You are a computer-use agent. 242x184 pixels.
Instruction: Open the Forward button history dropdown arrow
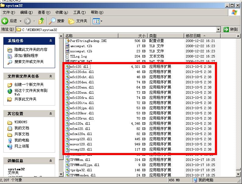[34, 21]
